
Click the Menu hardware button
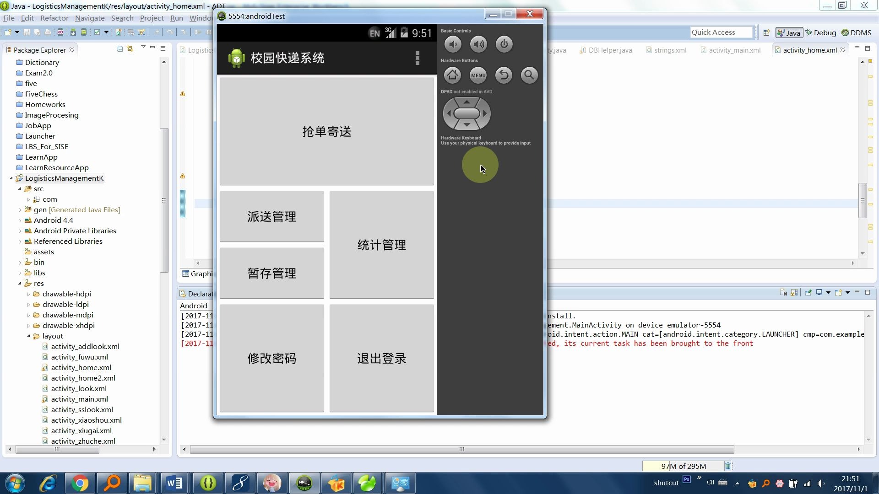pyautogui.click(x=478, y=75)
